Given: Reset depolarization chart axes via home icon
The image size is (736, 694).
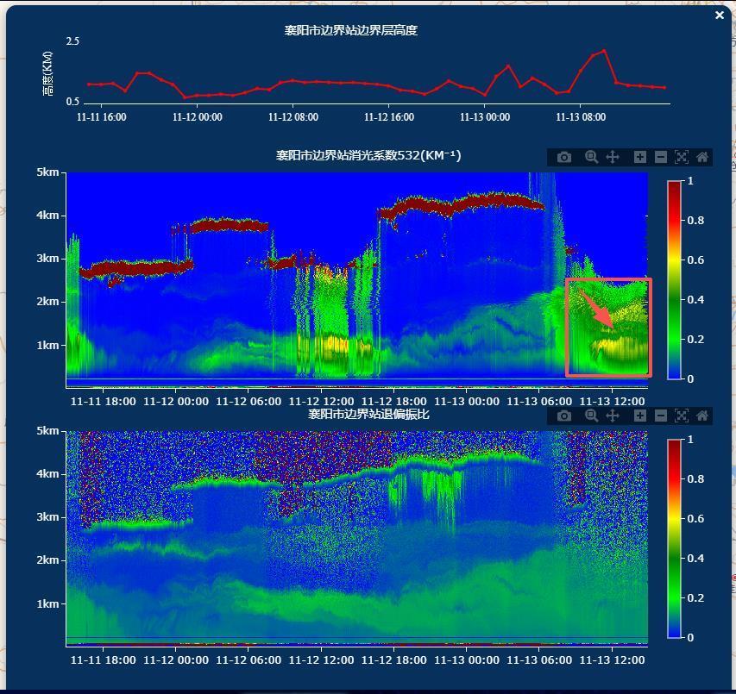Looking at the screenshot, I should (x=702, y=416).
